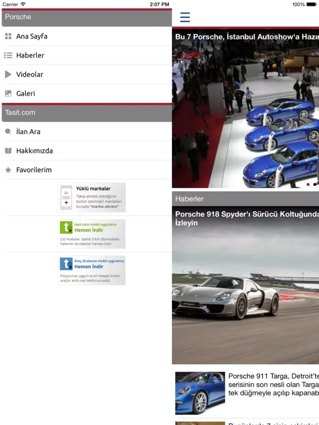Click the blue Araç kiralama t logo

66,264
